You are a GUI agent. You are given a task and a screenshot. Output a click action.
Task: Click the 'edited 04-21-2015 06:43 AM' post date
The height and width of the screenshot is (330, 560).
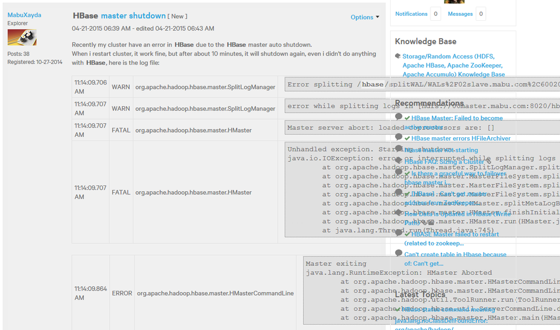pyautogui.click(x=175, y=29)
